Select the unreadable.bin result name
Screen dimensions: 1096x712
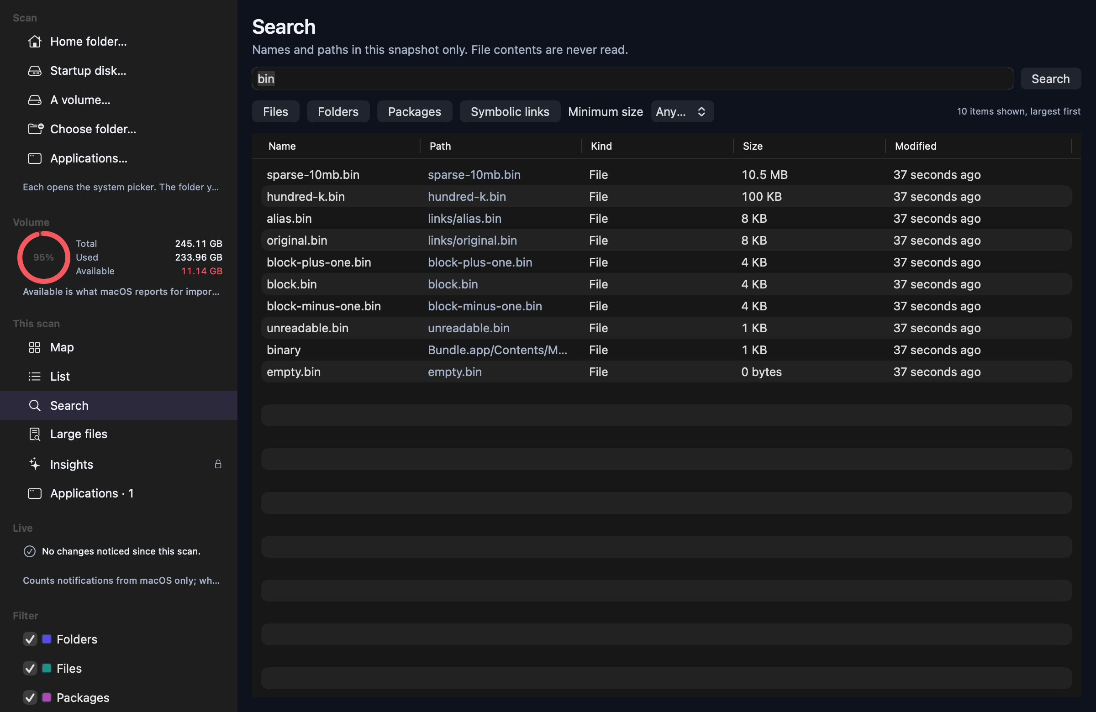pyautogui.click(x=307, y=328)
